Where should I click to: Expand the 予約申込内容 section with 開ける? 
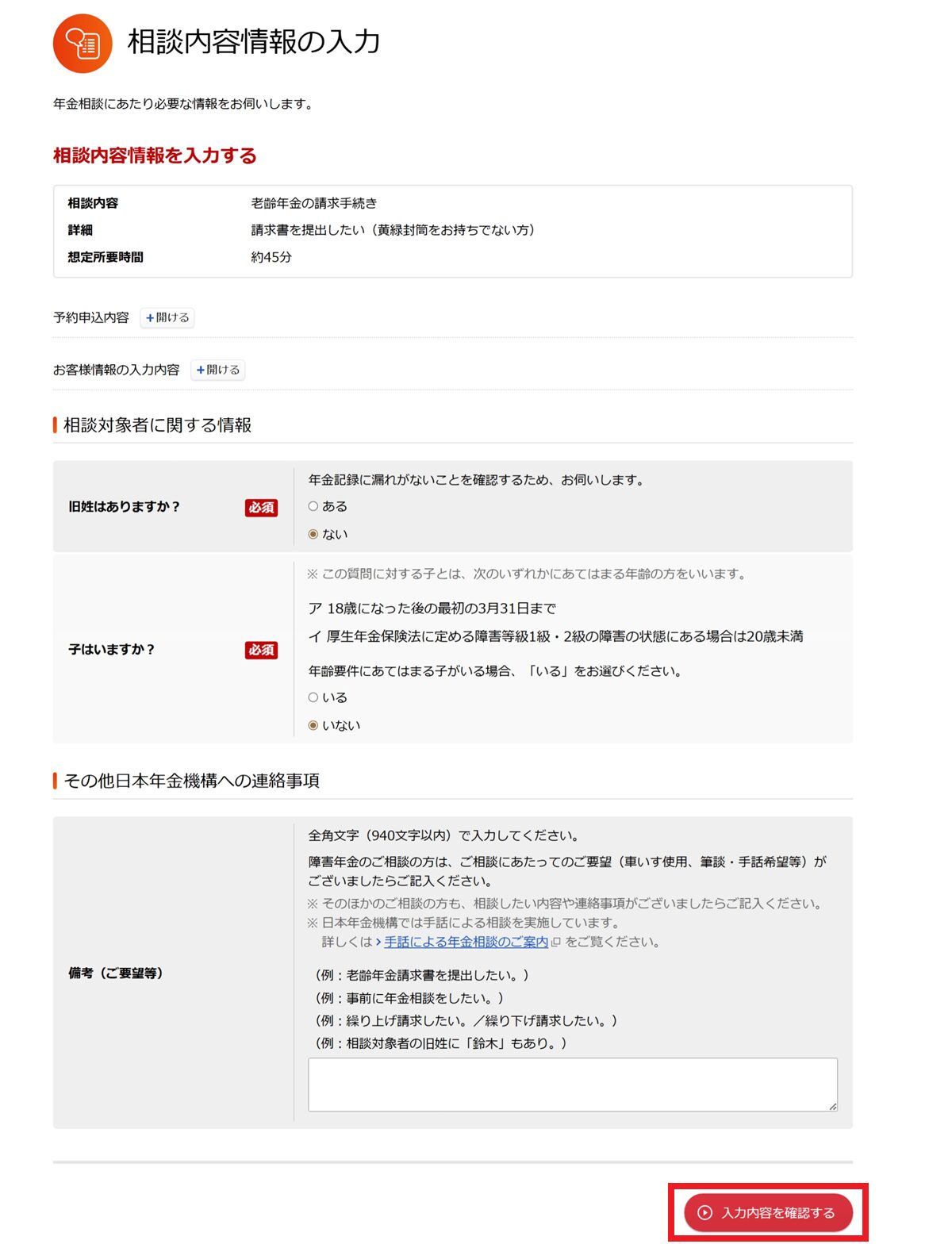pyautogui.click(x=167, y=317)
